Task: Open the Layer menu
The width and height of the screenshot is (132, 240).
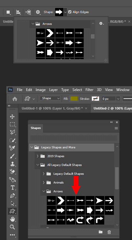Action: pos(53,90)
